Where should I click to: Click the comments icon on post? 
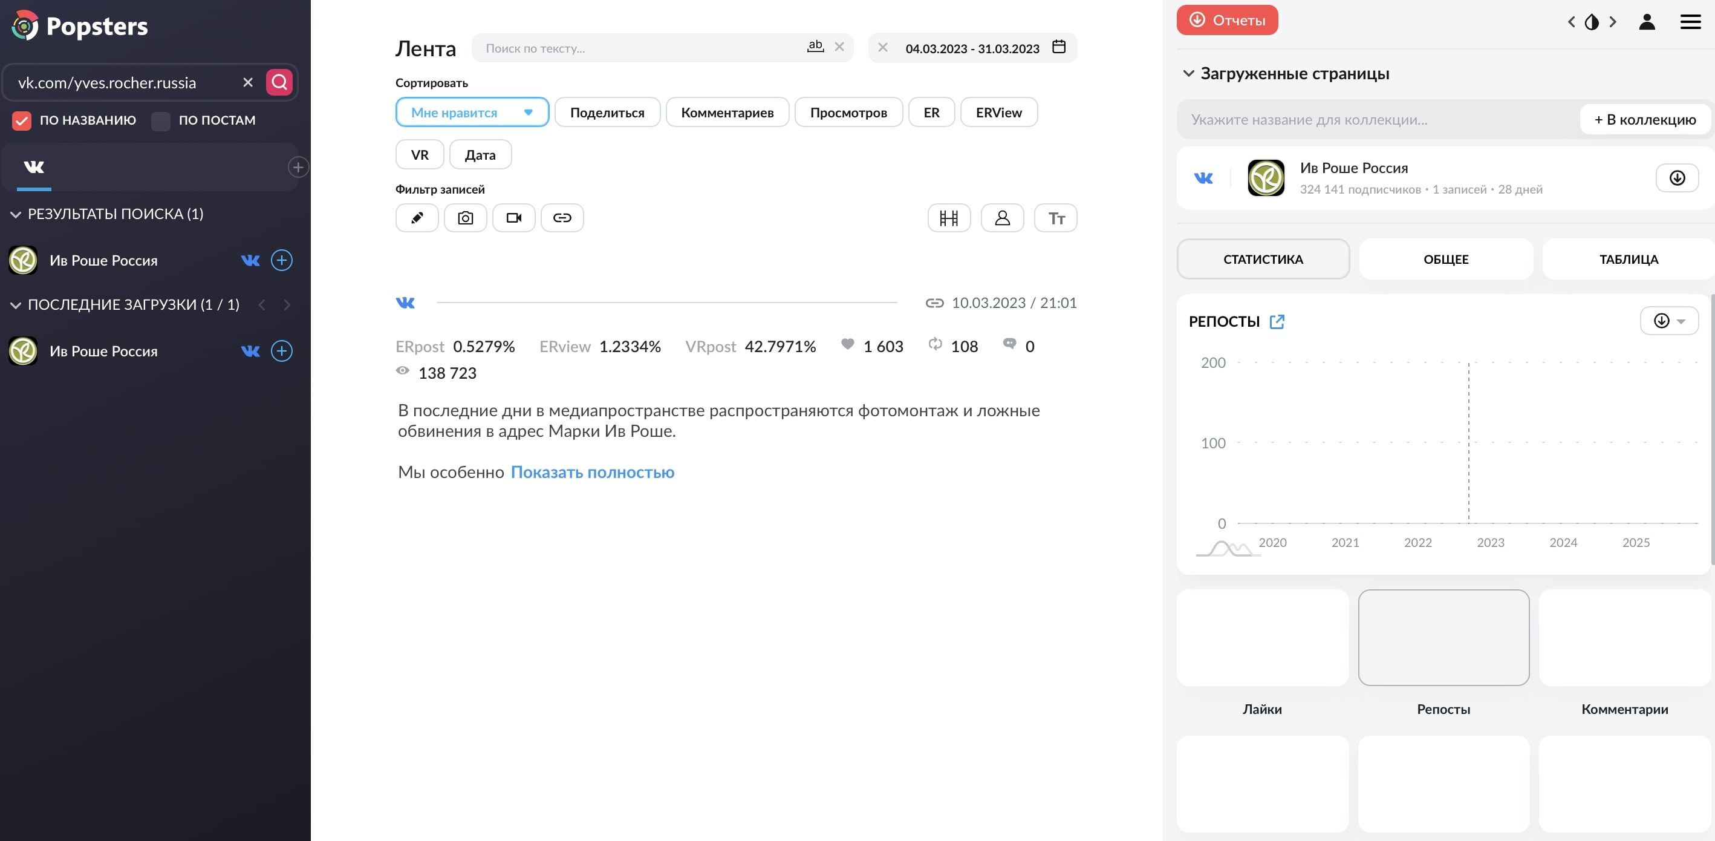1009,344
